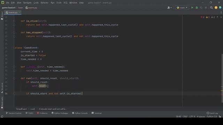Click yellow warning mark on error stripe
The width and height of the screenshot is (223, 125).
pyautogui.click(x=222, y=91)
